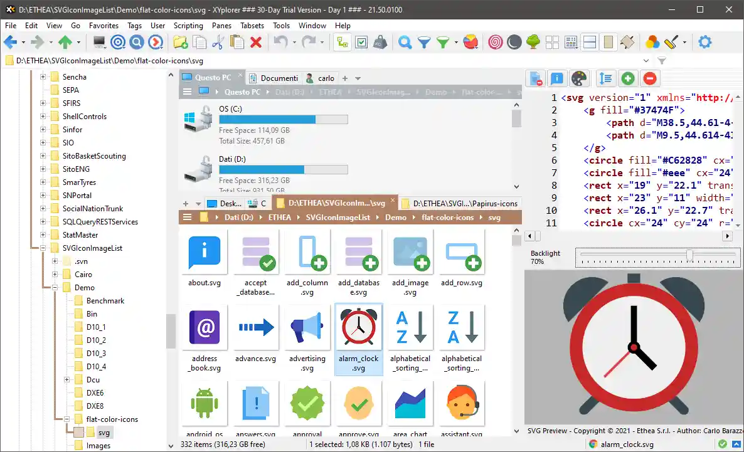The image size is (744, 452).
Task: Click the red minus icon in preview toolbar
Action: point(650,78)
